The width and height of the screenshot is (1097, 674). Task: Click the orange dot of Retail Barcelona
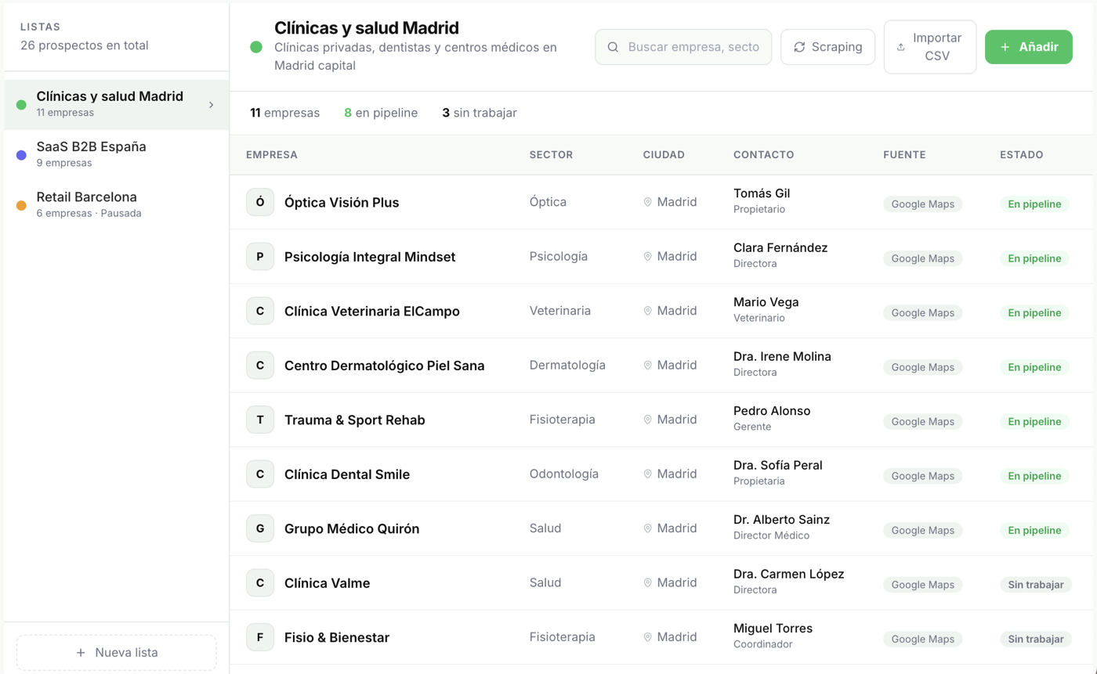tap(21, 205)
